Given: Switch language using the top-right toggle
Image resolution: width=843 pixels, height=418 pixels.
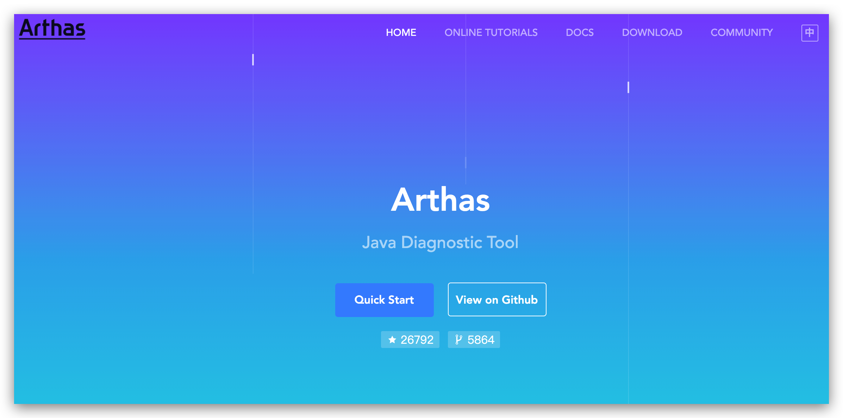Looking at the screenshot, I should (x=810, y=32).
